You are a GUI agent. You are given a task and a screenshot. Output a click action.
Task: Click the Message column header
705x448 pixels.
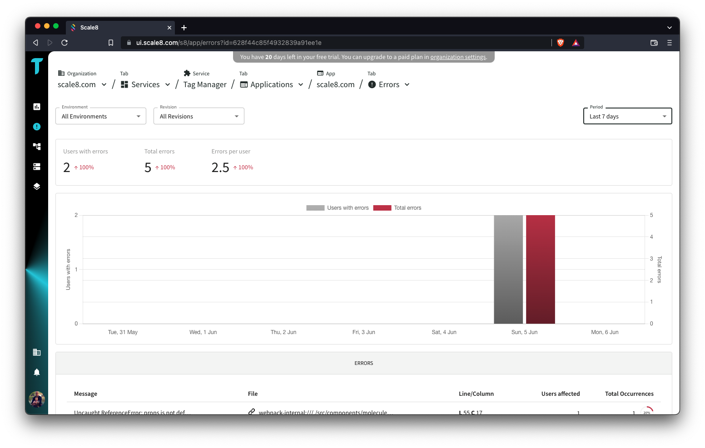85,394
